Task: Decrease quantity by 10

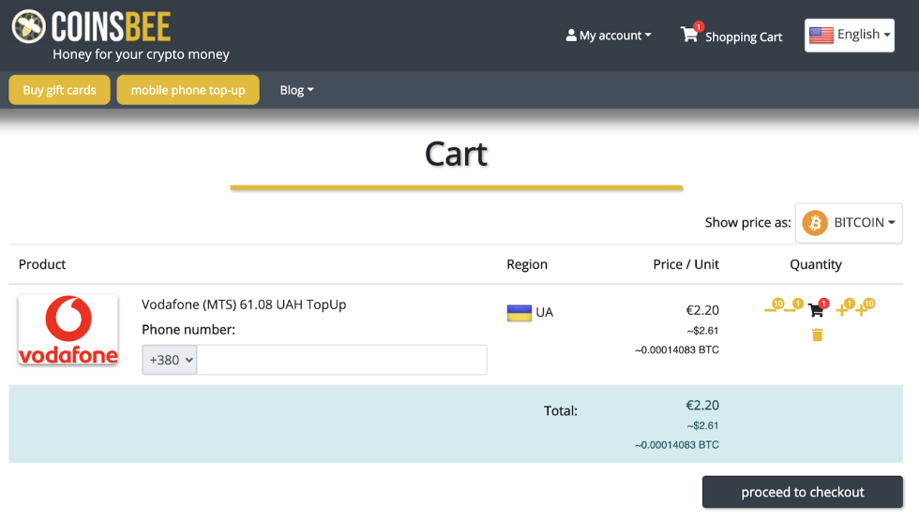Action: pyautogui.click(x=774, y=306)
